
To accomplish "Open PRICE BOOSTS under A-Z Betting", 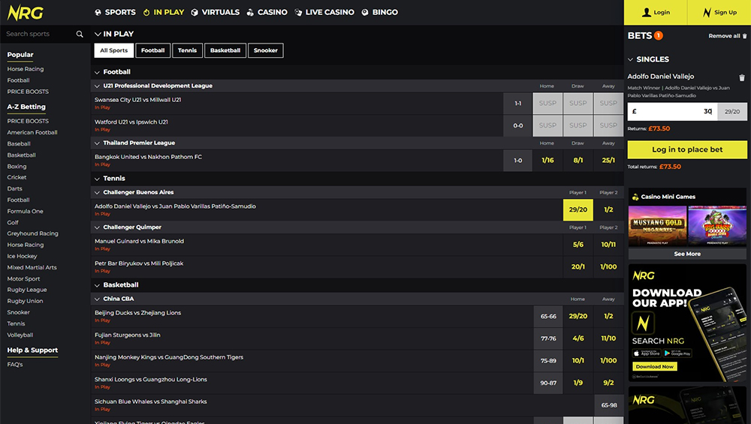I will click(x=28, y=121).
